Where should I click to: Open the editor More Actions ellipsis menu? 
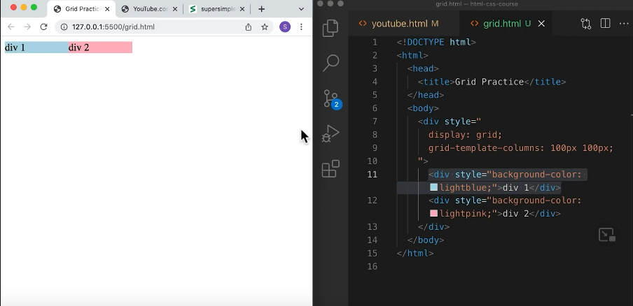624,24
